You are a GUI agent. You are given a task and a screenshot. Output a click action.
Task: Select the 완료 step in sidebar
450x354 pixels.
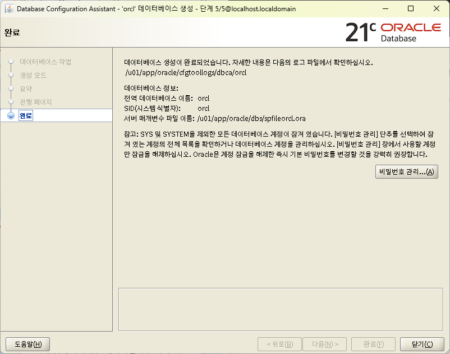26,115
